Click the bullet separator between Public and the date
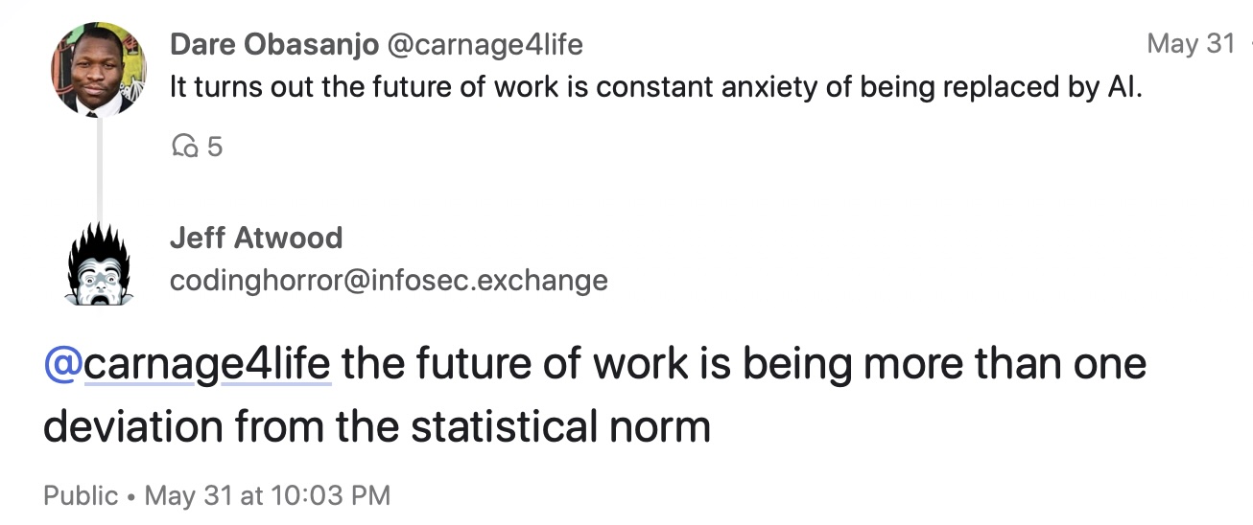This screenshot has height=525, width=1253. coord(131,496)
